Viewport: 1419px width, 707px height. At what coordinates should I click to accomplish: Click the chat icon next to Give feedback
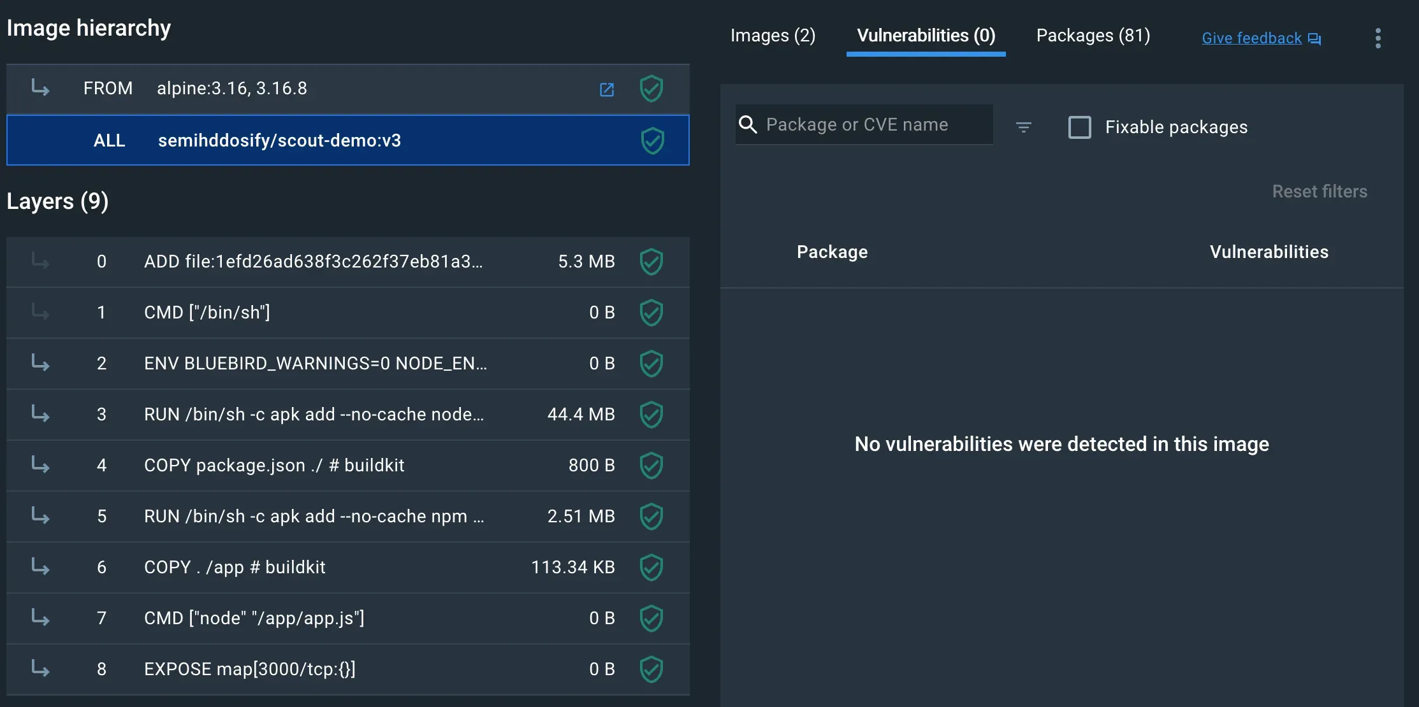(1314, 38)
